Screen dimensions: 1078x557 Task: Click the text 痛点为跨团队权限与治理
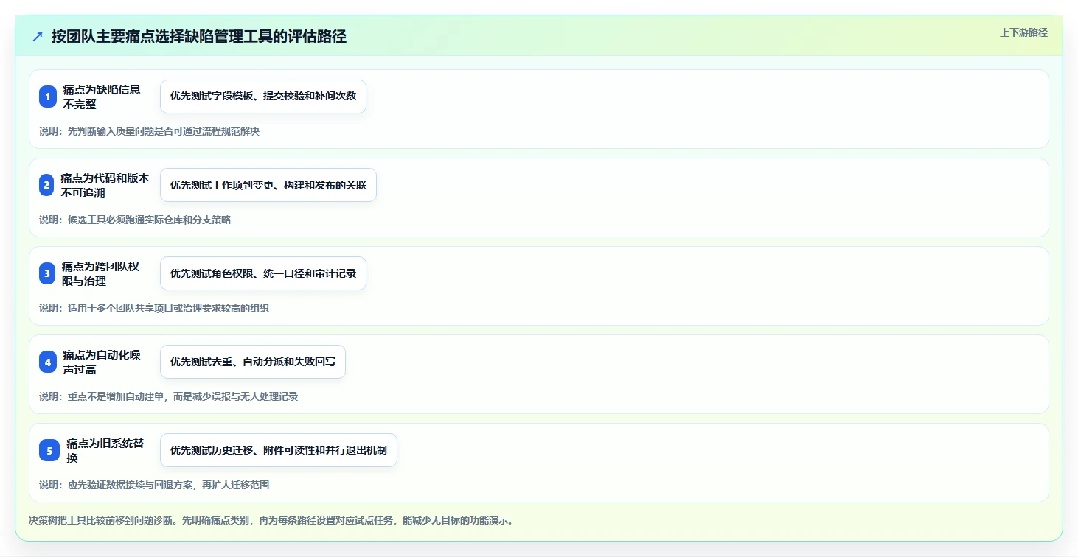(100, 273)
